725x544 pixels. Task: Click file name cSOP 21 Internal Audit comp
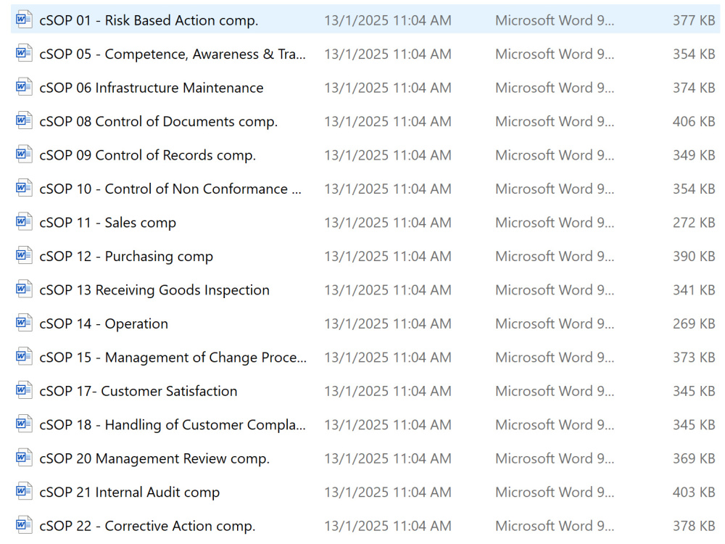coord(130,493)
